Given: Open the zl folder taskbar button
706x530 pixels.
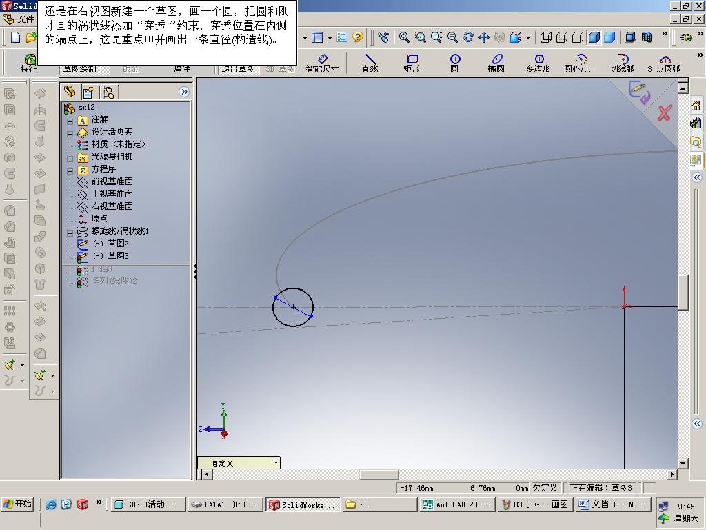Looking at the screenshot, I should click(x=379, y=504).
